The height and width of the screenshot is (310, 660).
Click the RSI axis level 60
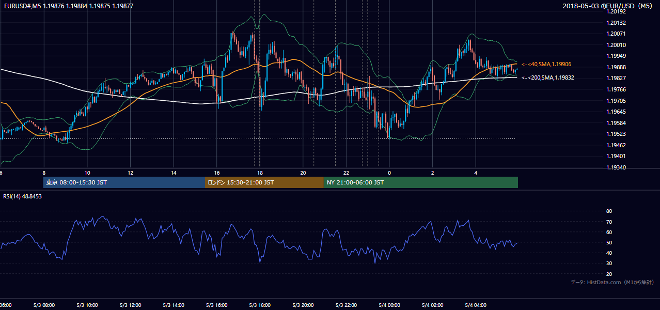click(609, 232)
